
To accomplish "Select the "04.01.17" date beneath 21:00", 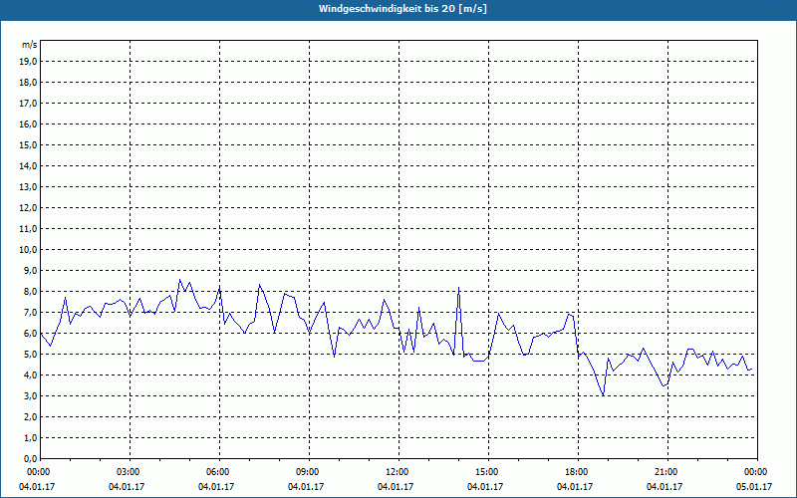I will point(664,487).
